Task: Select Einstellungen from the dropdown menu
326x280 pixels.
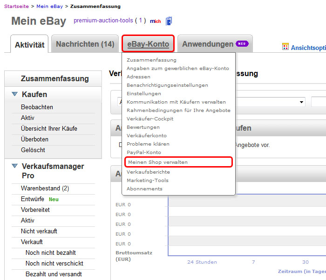Action: pos(143,93)
